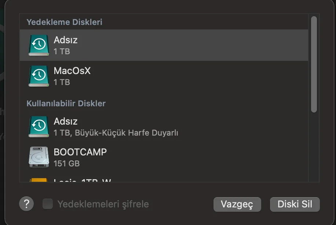336x225 pixels.
Task: Choose the case-sensitive Adsız available disk
Action: coord(164,127)
